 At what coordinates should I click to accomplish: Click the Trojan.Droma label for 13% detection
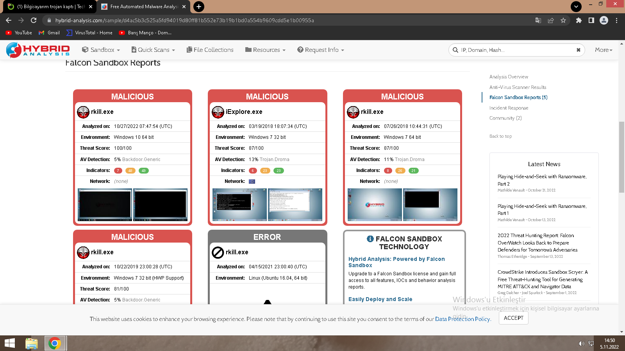point(275,160)
